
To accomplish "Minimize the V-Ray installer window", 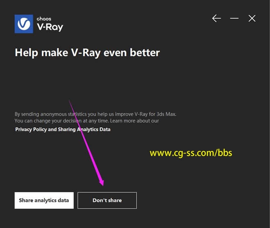I will [234, 18].
